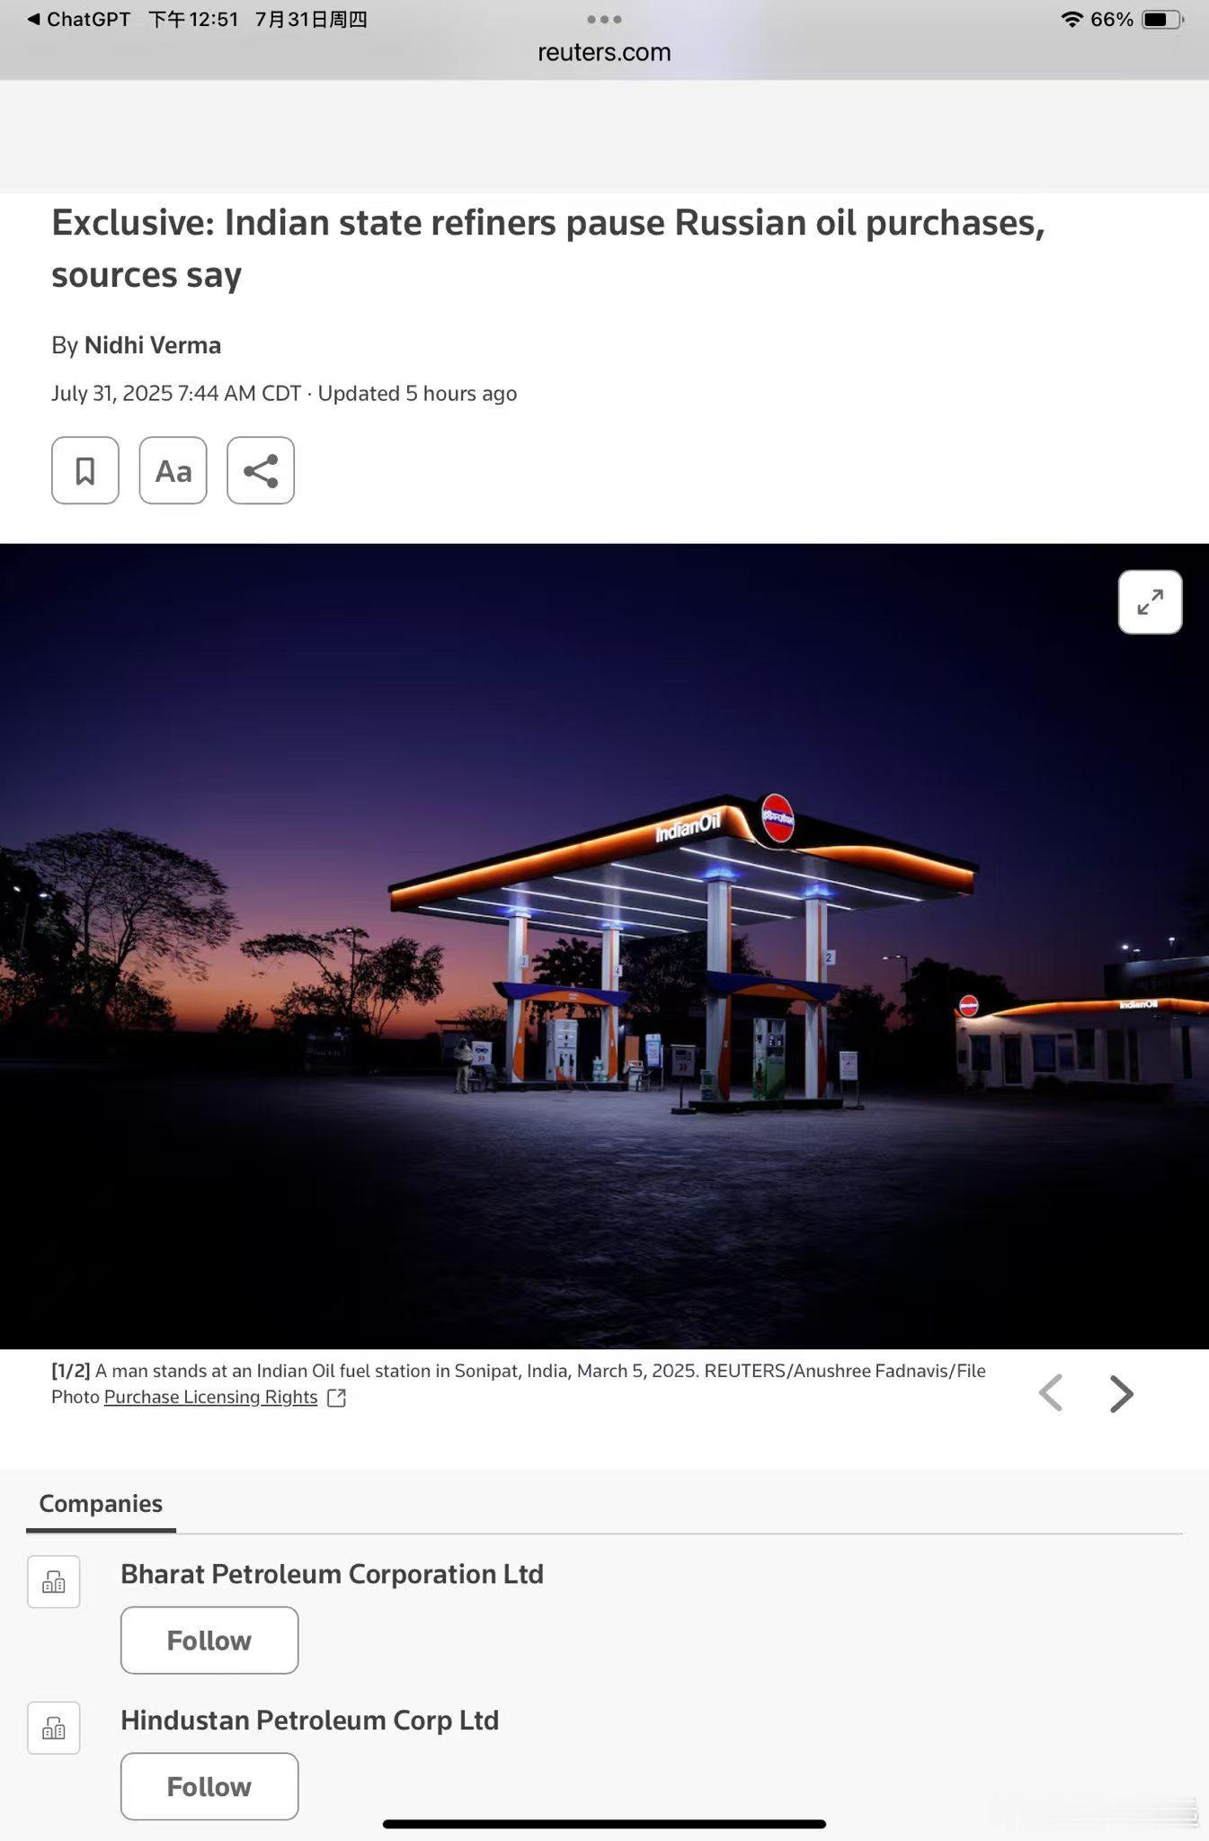
Task: Tap the Indian Oil station photo
Action: coord(604,947)
